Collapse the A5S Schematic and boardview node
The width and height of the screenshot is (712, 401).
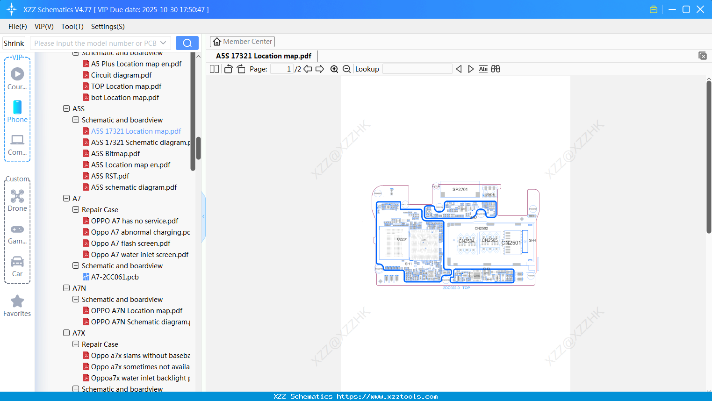click(x=75, y=120)
